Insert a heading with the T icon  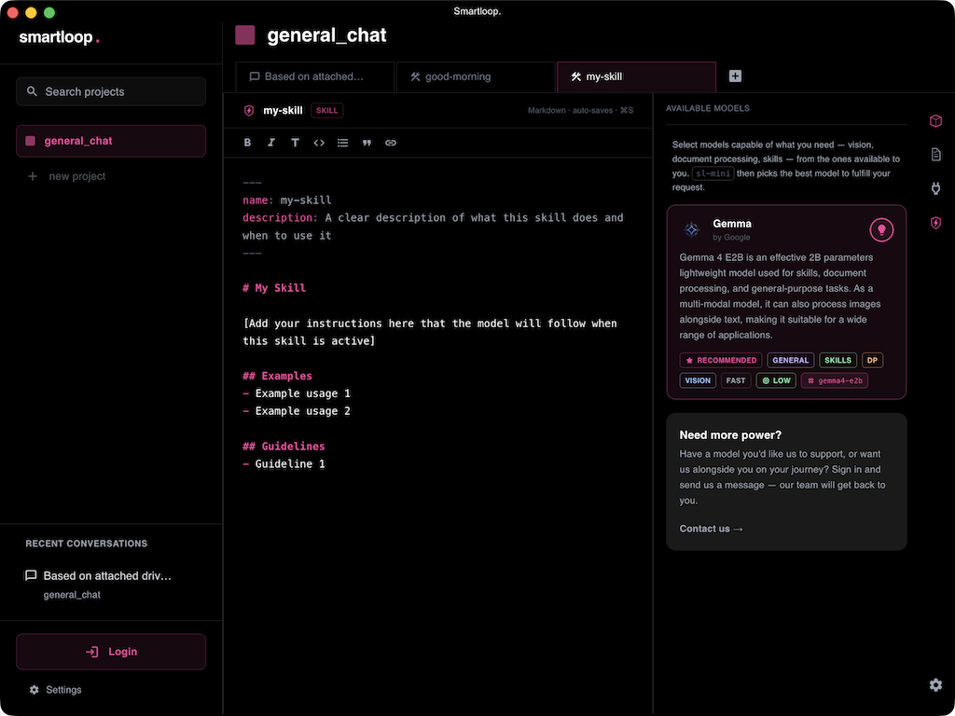(295, 143)
